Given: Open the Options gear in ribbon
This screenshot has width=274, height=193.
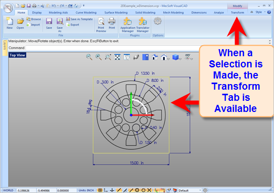Looking at the screenshot, I should (158, 21).
